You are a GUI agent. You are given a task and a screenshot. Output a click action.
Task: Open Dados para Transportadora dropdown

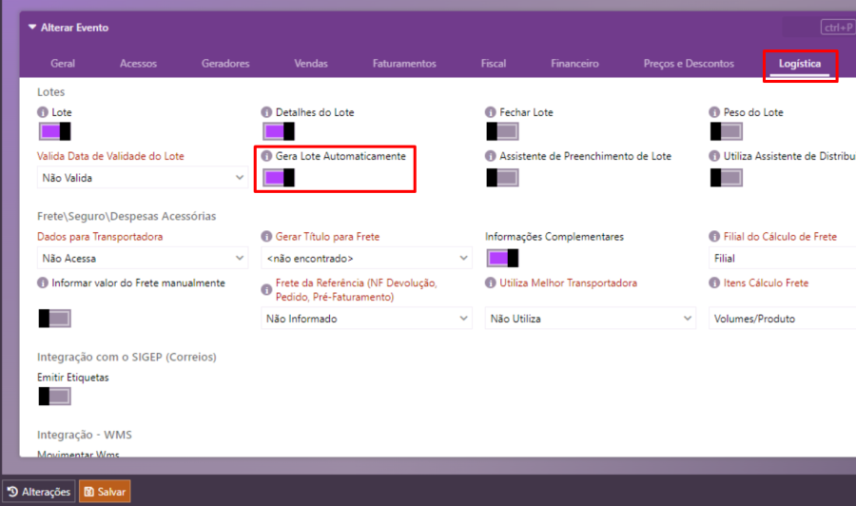coord(143,258)
